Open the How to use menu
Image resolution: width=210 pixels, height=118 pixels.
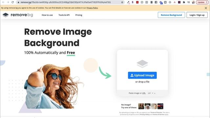[x=47, y=15]
